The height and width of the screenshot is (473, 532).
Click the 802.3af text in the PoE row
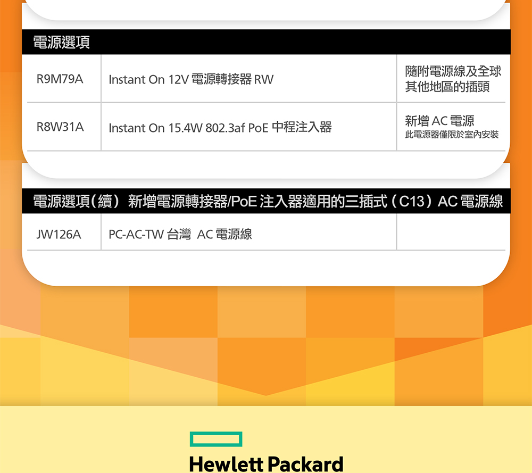225,128
